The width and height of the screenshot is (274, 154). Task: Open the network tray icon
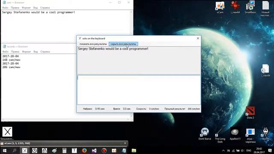233,151
